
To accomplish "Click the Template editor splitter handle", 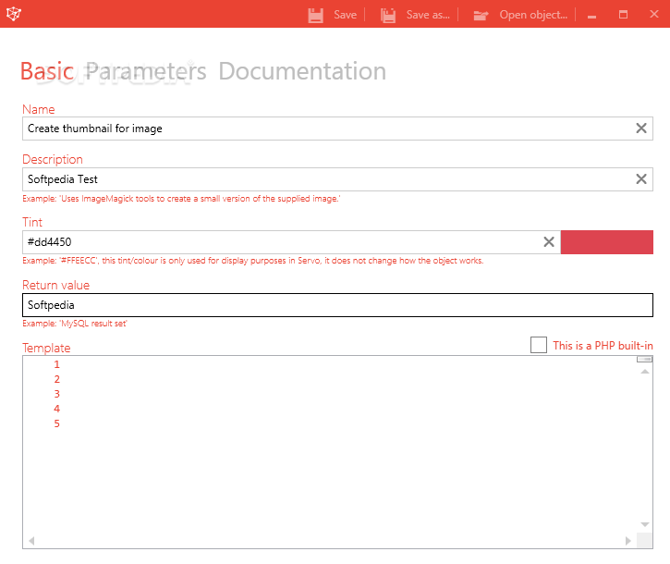I will point(645,359).
